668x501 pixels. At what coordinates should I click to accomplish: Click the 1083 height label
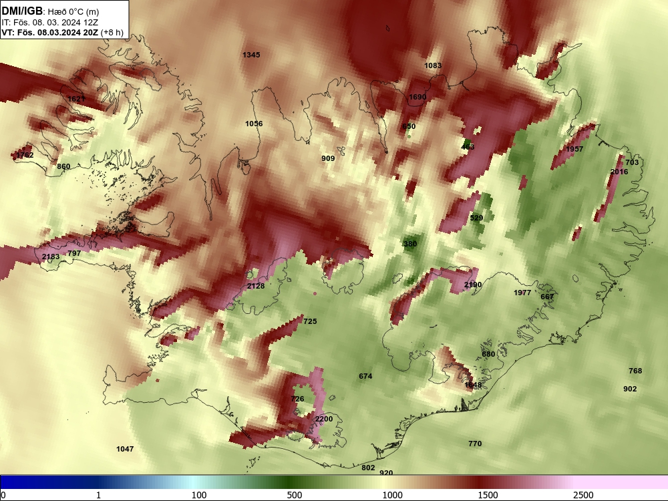click(433, 65)
